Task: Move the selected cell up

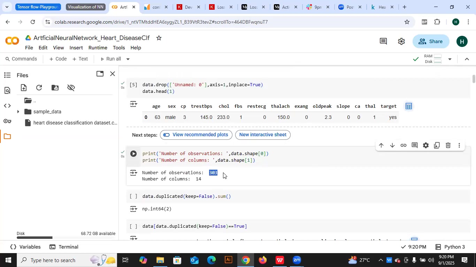Action: (381, 145)
